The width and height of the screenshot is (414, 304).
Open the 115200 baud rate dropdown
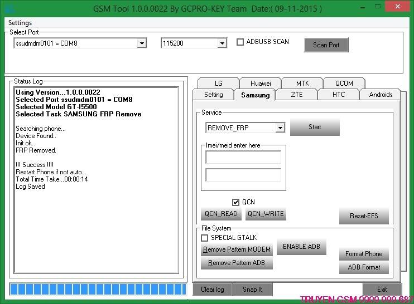pos(222,43)
